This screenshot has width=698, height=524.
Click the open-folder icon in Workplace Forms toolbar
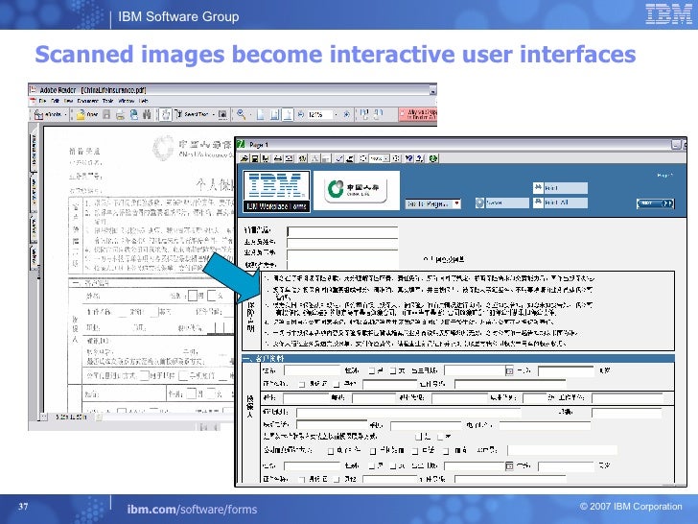(x=244, y=158)
